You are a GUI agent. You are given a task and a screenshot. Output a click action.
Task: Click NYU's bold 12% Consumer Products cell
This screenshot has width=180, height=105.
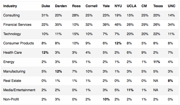(x=118, y=43)
